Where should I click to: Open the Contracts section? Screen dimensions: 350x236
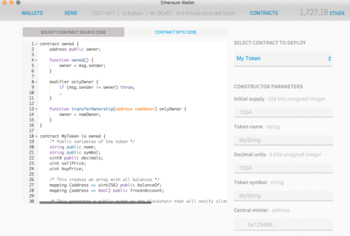tap(264, 12)
